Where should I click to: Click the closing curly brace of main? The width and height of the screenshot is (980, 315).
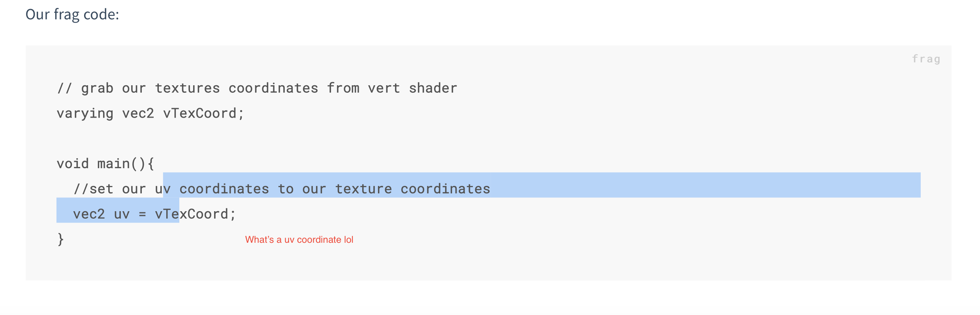pyautogui.click(x=60, y=239)
